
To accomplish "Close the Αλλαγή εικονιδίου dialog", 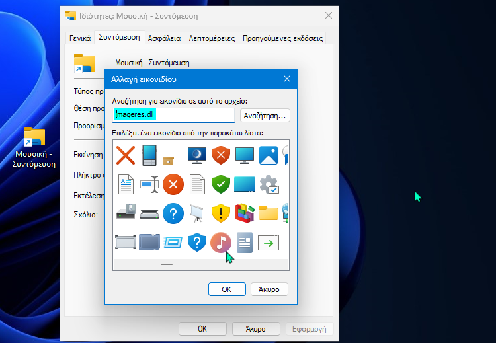I will 287,79.
